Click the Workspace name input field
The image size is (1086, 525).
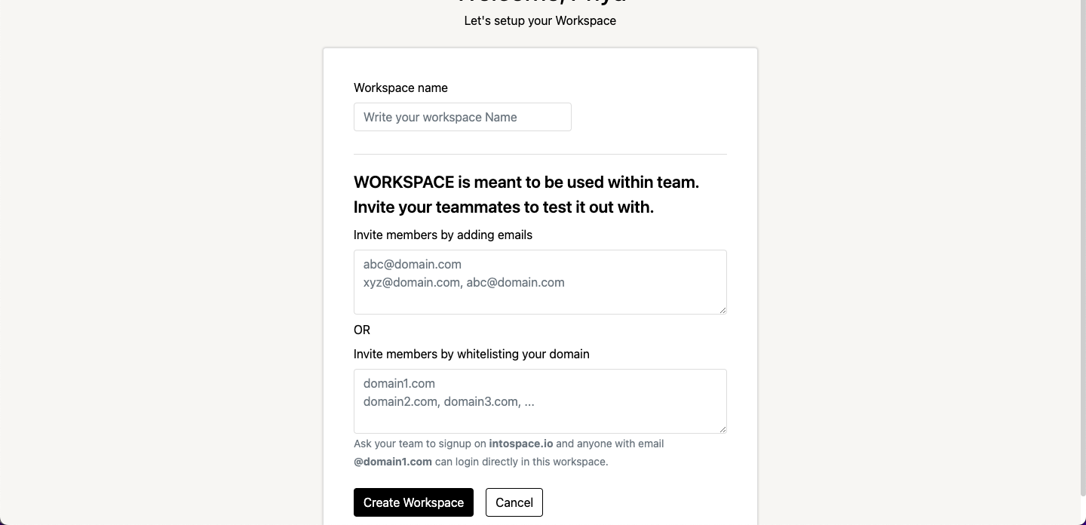tap(462, 117)
